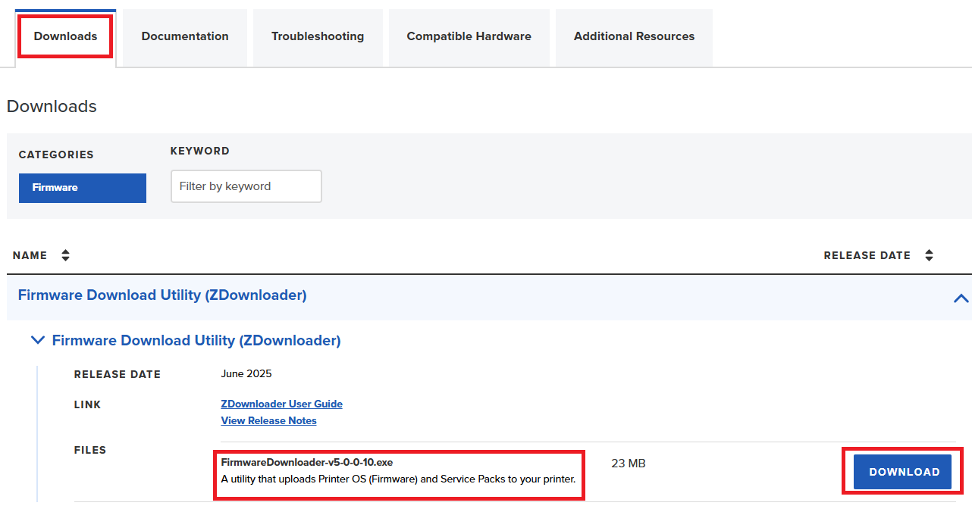Select the Firmware category filter
Image resolution: width=972 pixels, height=512 pixels.
coord(83,188)
